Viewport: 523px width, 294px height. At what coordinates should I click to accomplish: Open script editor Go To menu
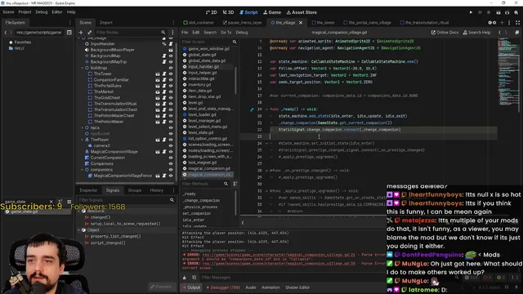[x=226, y=33]
